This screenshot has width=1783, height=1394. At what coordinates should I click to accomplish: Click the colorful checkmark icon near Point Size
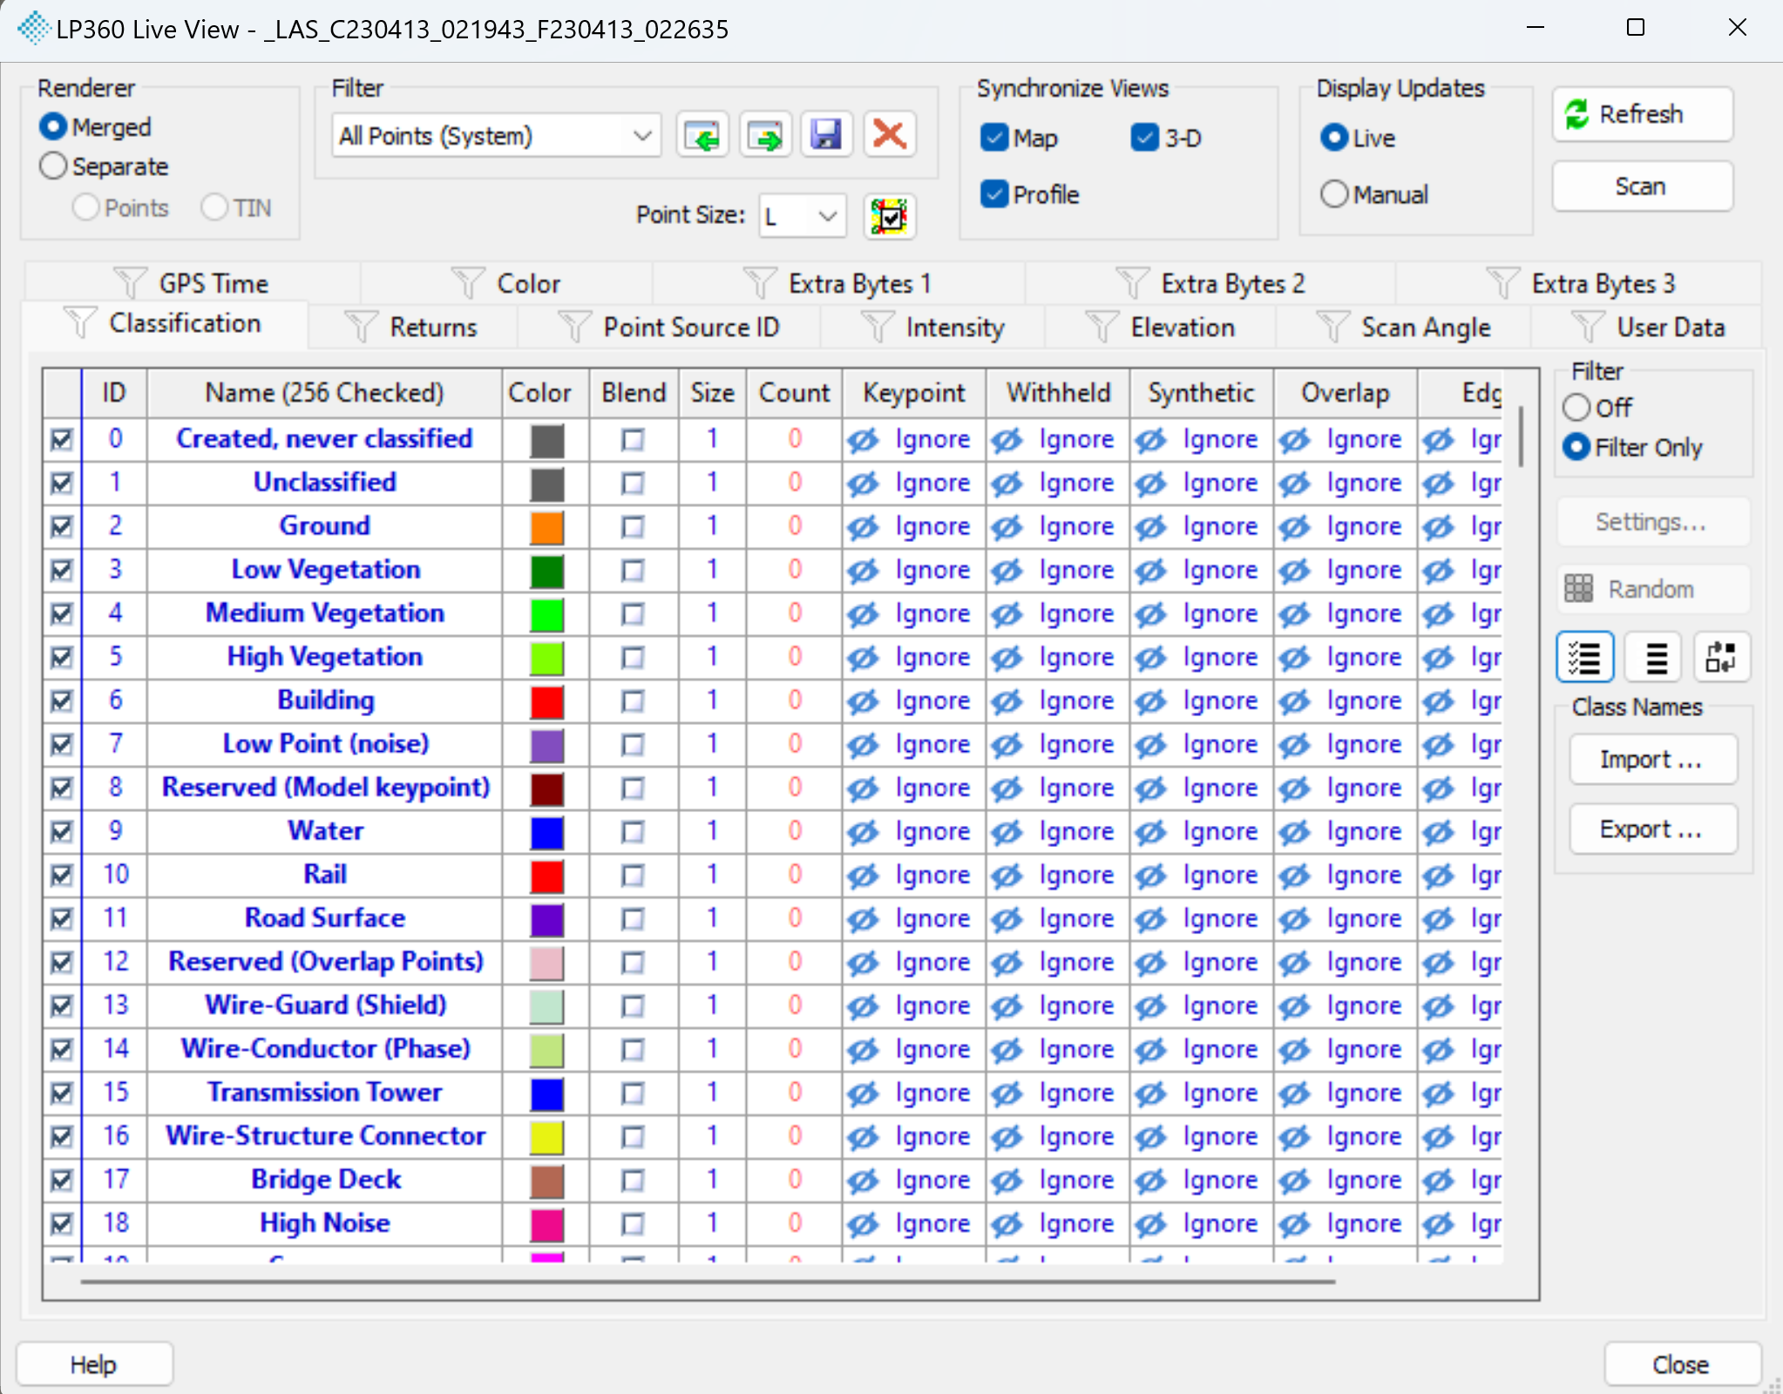(x=889, y=216)
